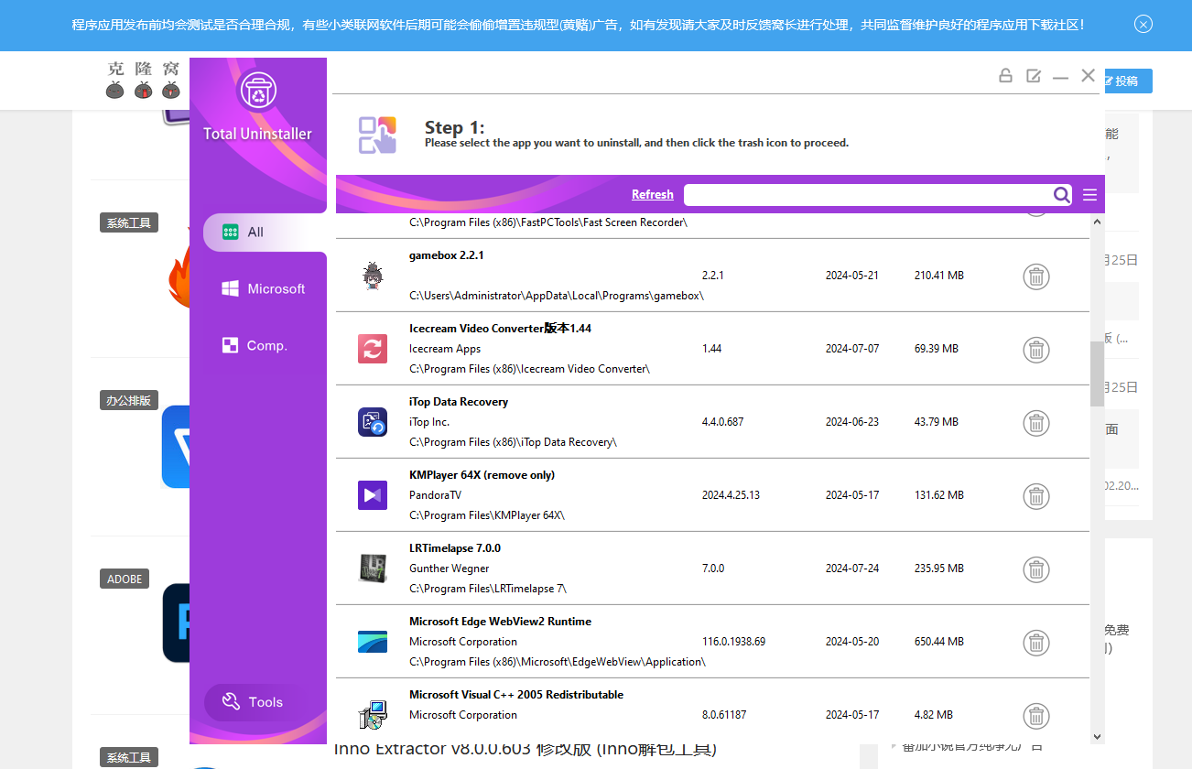1192x769 pixels.
Task: Click scrollbar down arrow of app list
Action: pyautogui.click(x=1097, y=735)
